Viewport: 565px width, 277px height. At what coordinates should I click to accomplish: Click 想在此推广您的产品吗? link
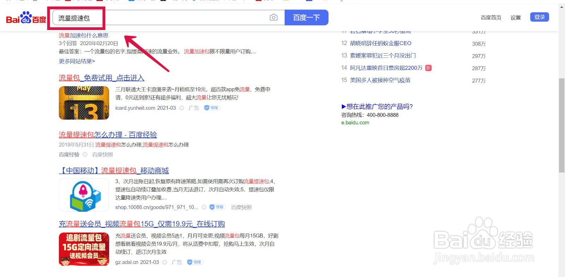pyautogui.click(x=377, y=106)
